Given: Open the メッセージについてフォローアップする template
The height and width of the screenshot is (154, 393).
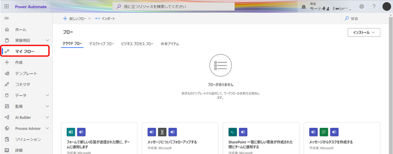Looking at the screenshot, I should coord(172,142).
